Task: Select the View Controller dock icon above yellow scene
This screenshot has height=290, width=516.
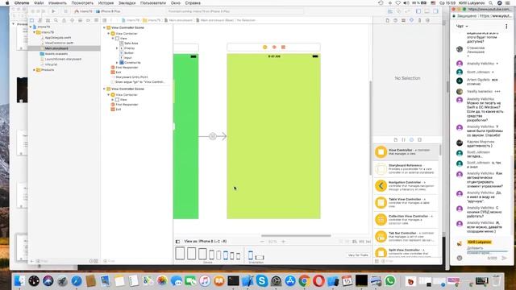Action: [265, 48]
